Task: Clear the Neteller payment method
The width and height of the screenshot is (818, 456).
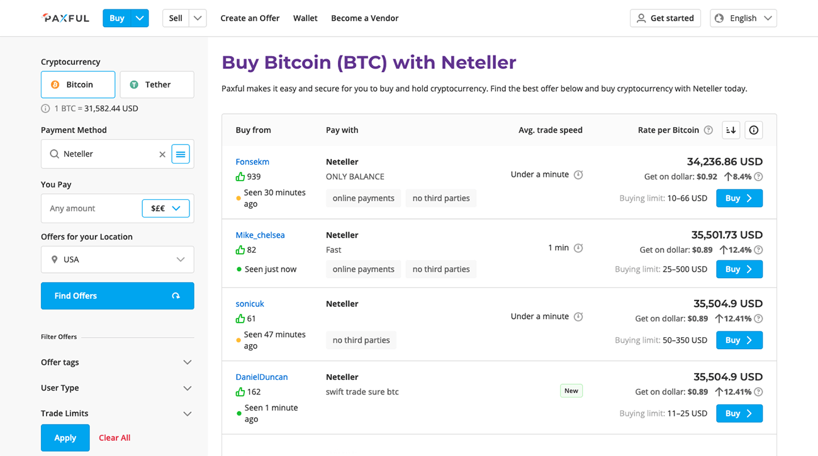Action: pyautogui.click(x=162, y=154)
